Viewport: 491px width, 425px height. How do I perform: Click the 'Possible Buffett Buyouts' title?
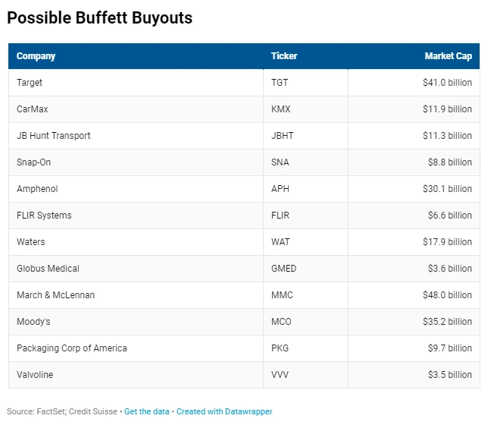click(100, 18)
